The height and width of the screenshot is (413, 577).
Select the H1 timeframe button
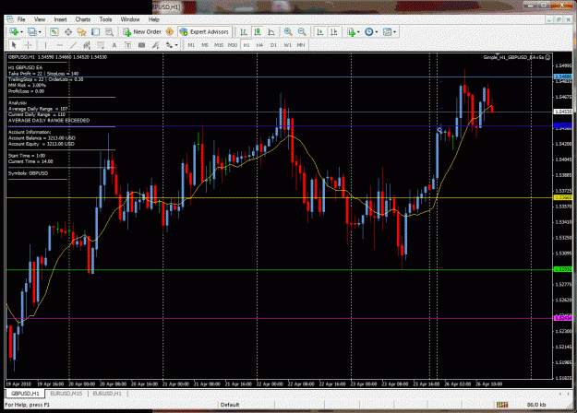(x=246, y=45)
